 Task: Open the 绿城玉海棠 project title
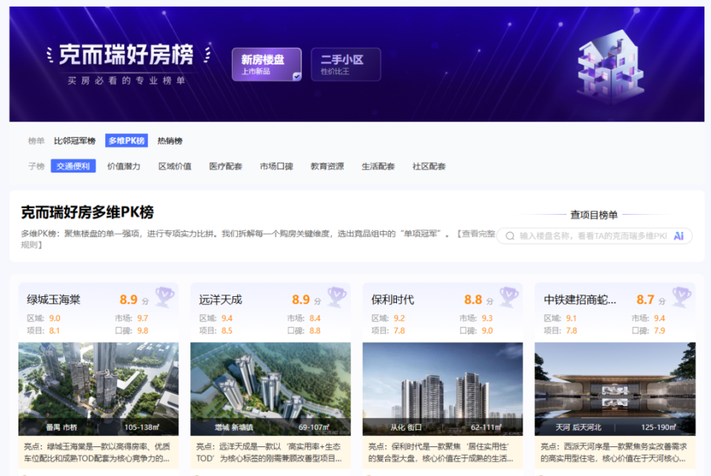point(53,300)
